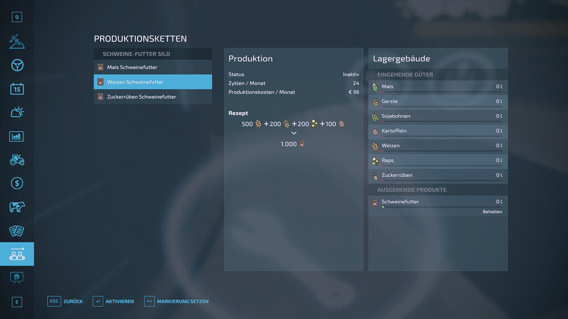Click the Markierung setzen button

coord(176,301)
